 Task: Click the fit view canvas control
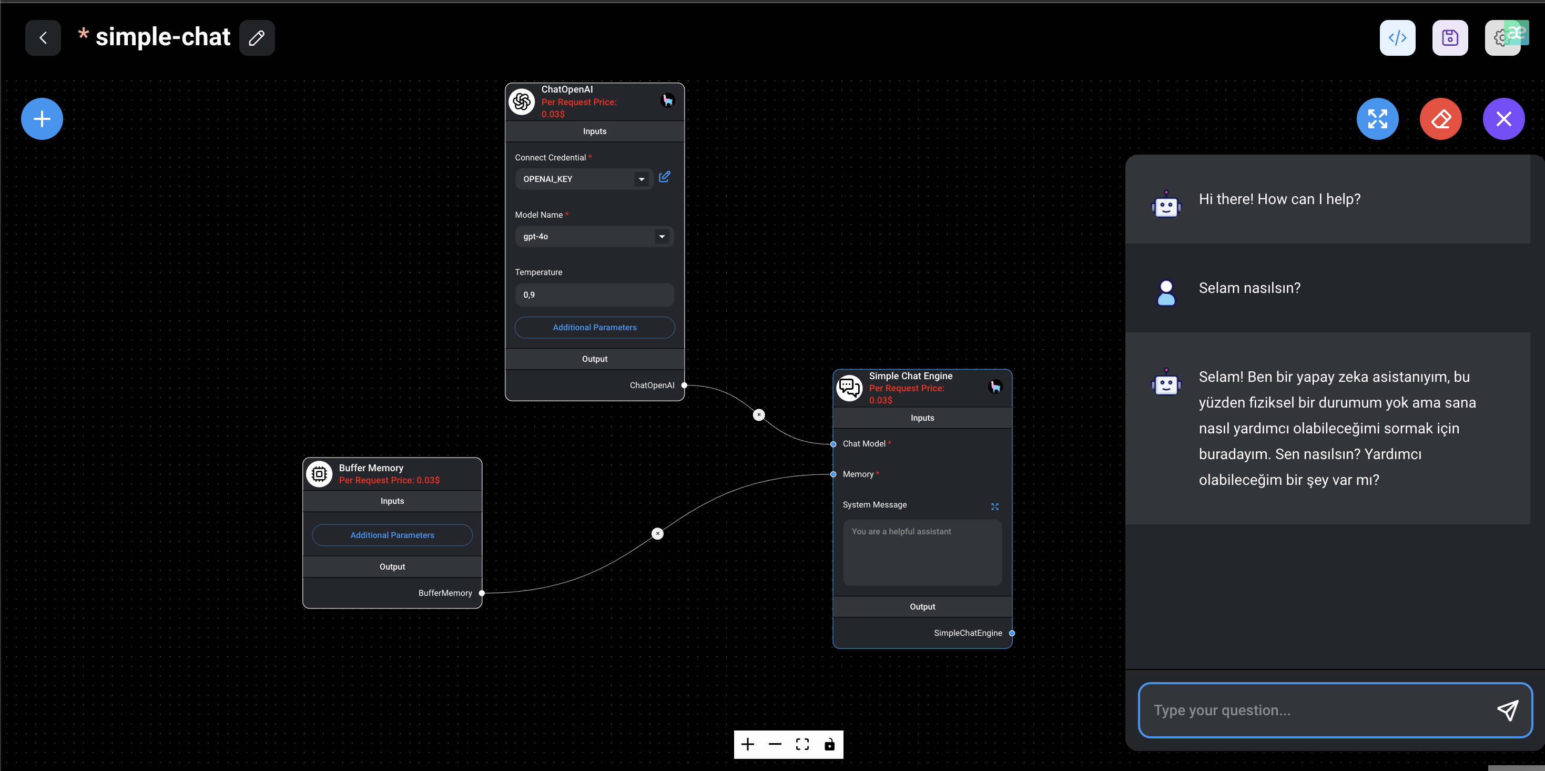[x=802, y=745]
